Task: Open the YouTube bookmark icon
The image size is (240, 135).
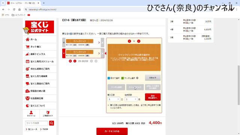Action: pyautogui.click(x=29, y=15)
